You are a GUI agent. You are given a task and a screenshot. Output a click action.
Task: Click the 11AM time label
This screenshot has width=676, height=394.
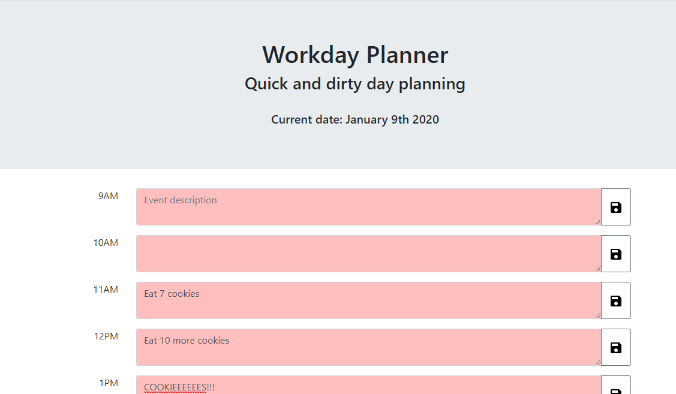pyautogui.click(x=106, y=290)
